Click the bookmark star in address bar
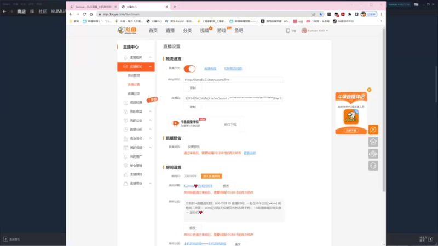This screenshot has width=438, height=246. point(321,14)
